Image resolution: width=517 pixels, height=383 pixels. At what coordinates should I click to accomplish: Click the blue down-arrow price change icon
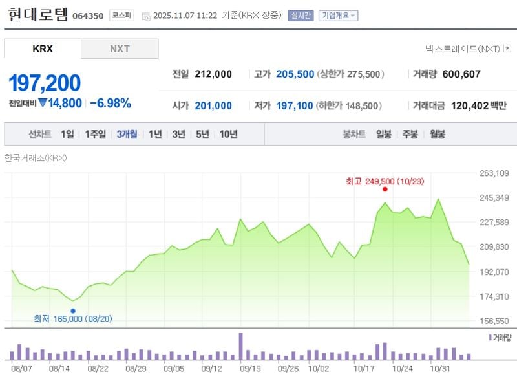point(43,103)
